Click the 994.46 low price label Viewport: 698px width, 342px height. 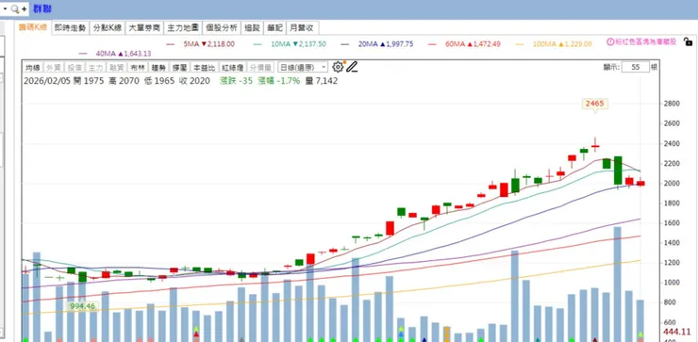pyautogui.click(x=82, y=306)
